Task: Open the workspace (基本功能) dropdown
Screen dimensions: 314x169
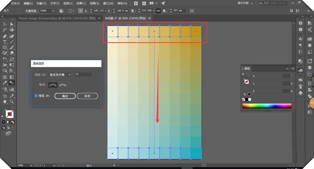Action: 245,3
